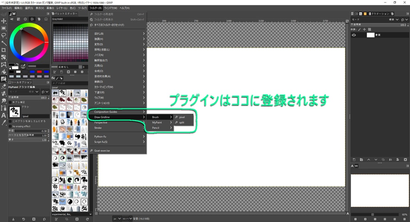Viewport: 410px width, 222px height.
Task: Open the レイヤー(L) menu
Action: (x=62, y=8)
